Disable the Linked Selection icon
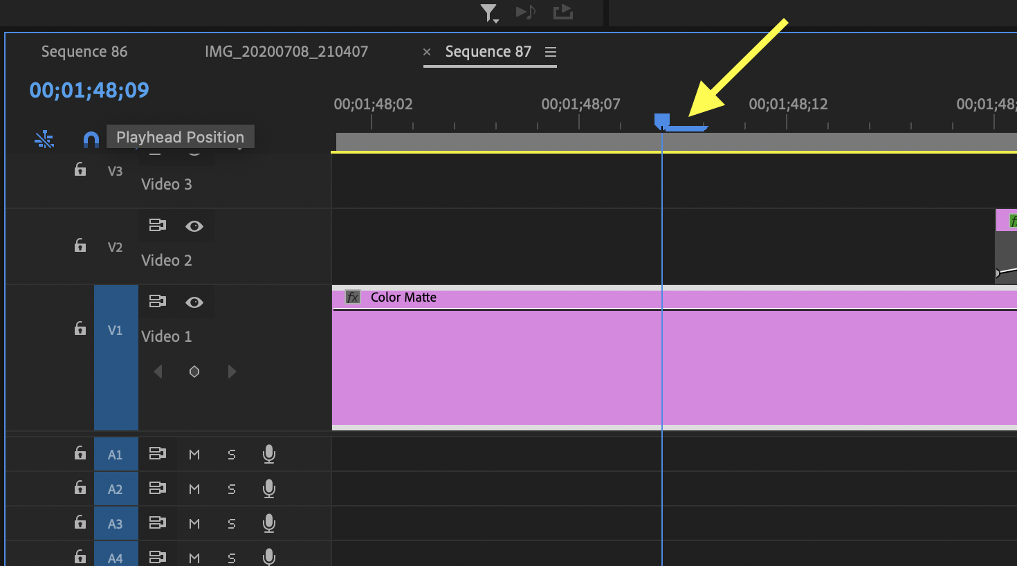The width and height of the screenshot is (1017, 566). click(44, 139)
